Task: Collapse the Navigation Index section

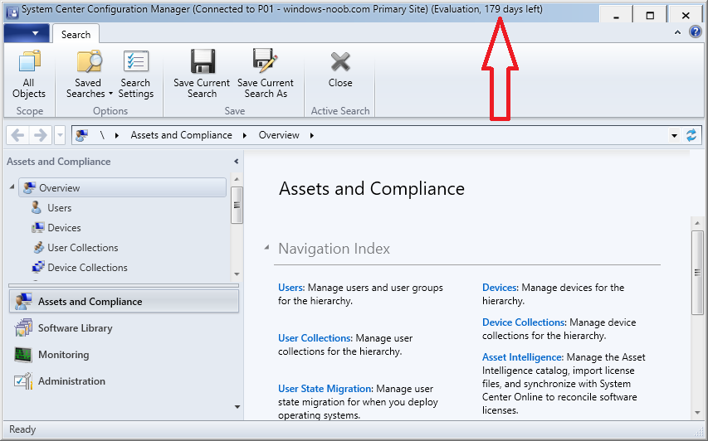Action: (x=267, y=247)
